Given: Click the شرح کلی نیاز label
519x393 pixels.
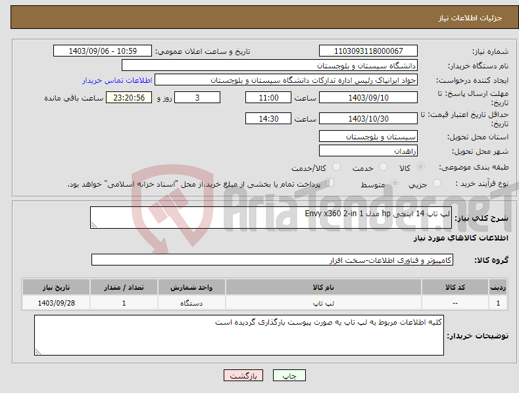Looking at the screenshot, I should pos(482,218).
